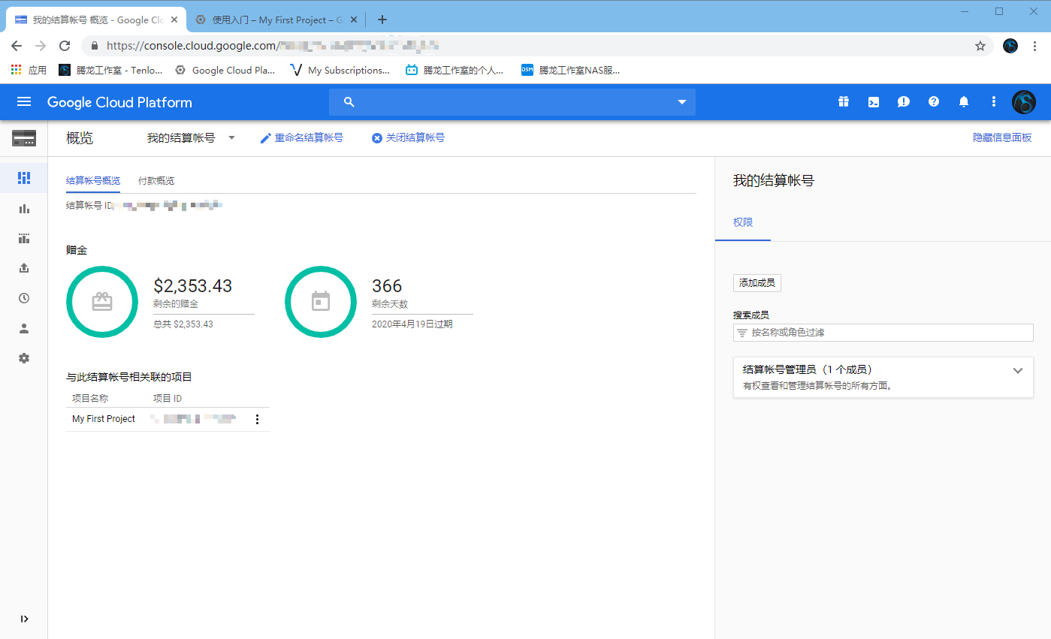Select the Overview dashboard sidebar icon
1051x639 pixels.
pos(24,178)
